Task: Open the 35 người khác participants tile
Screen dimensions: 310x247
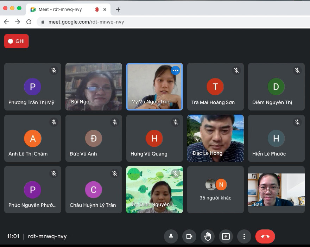Action: click(215, 190)
